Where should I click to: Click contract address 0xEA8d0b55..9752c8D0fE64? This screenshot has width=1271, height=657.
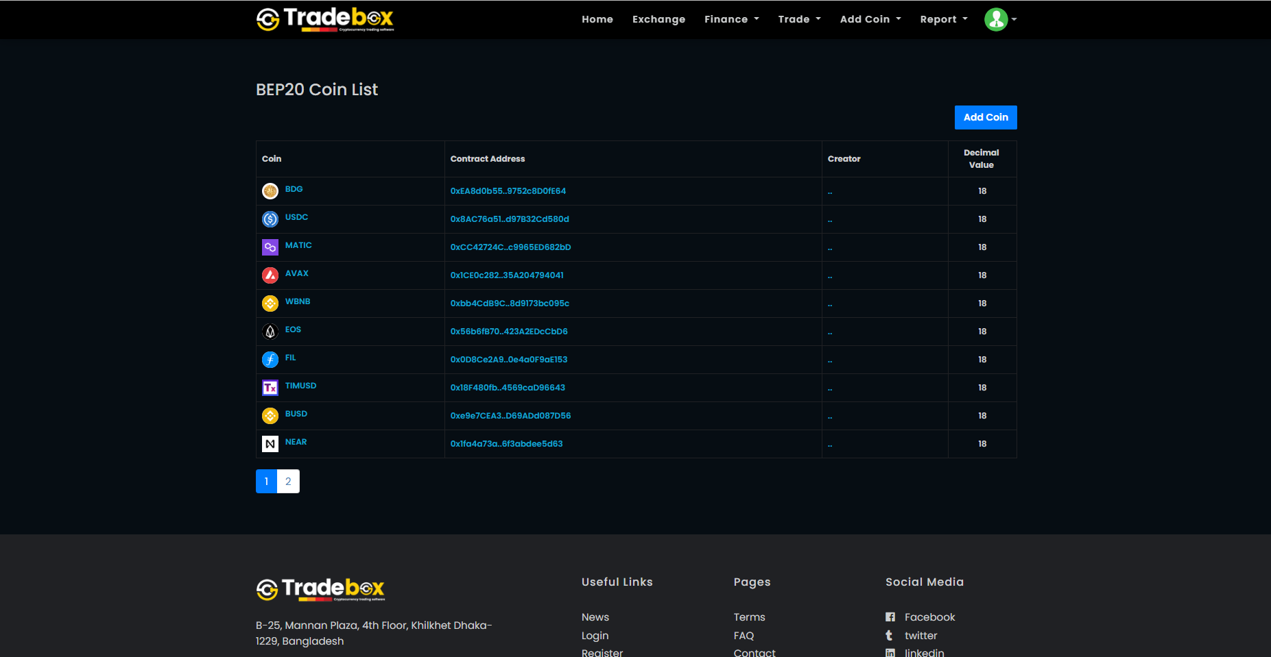pyautogui.click(x=508, y=191)
